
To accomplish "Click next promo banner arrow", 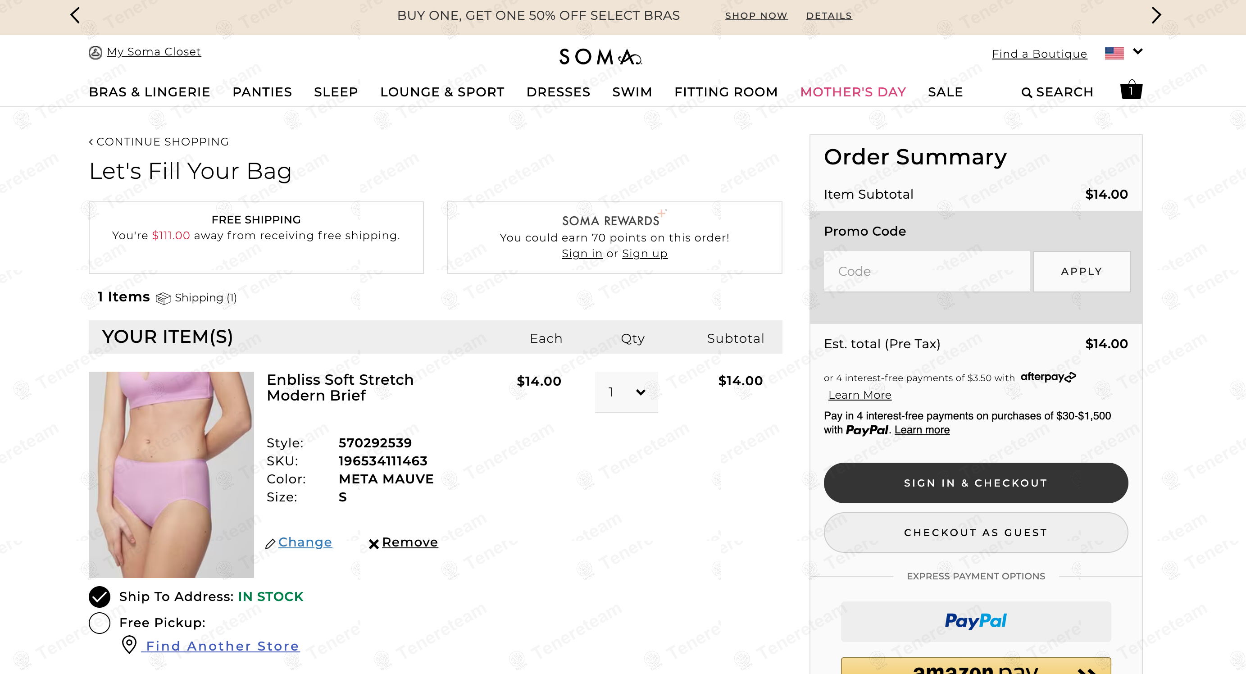I will 1156,15.
